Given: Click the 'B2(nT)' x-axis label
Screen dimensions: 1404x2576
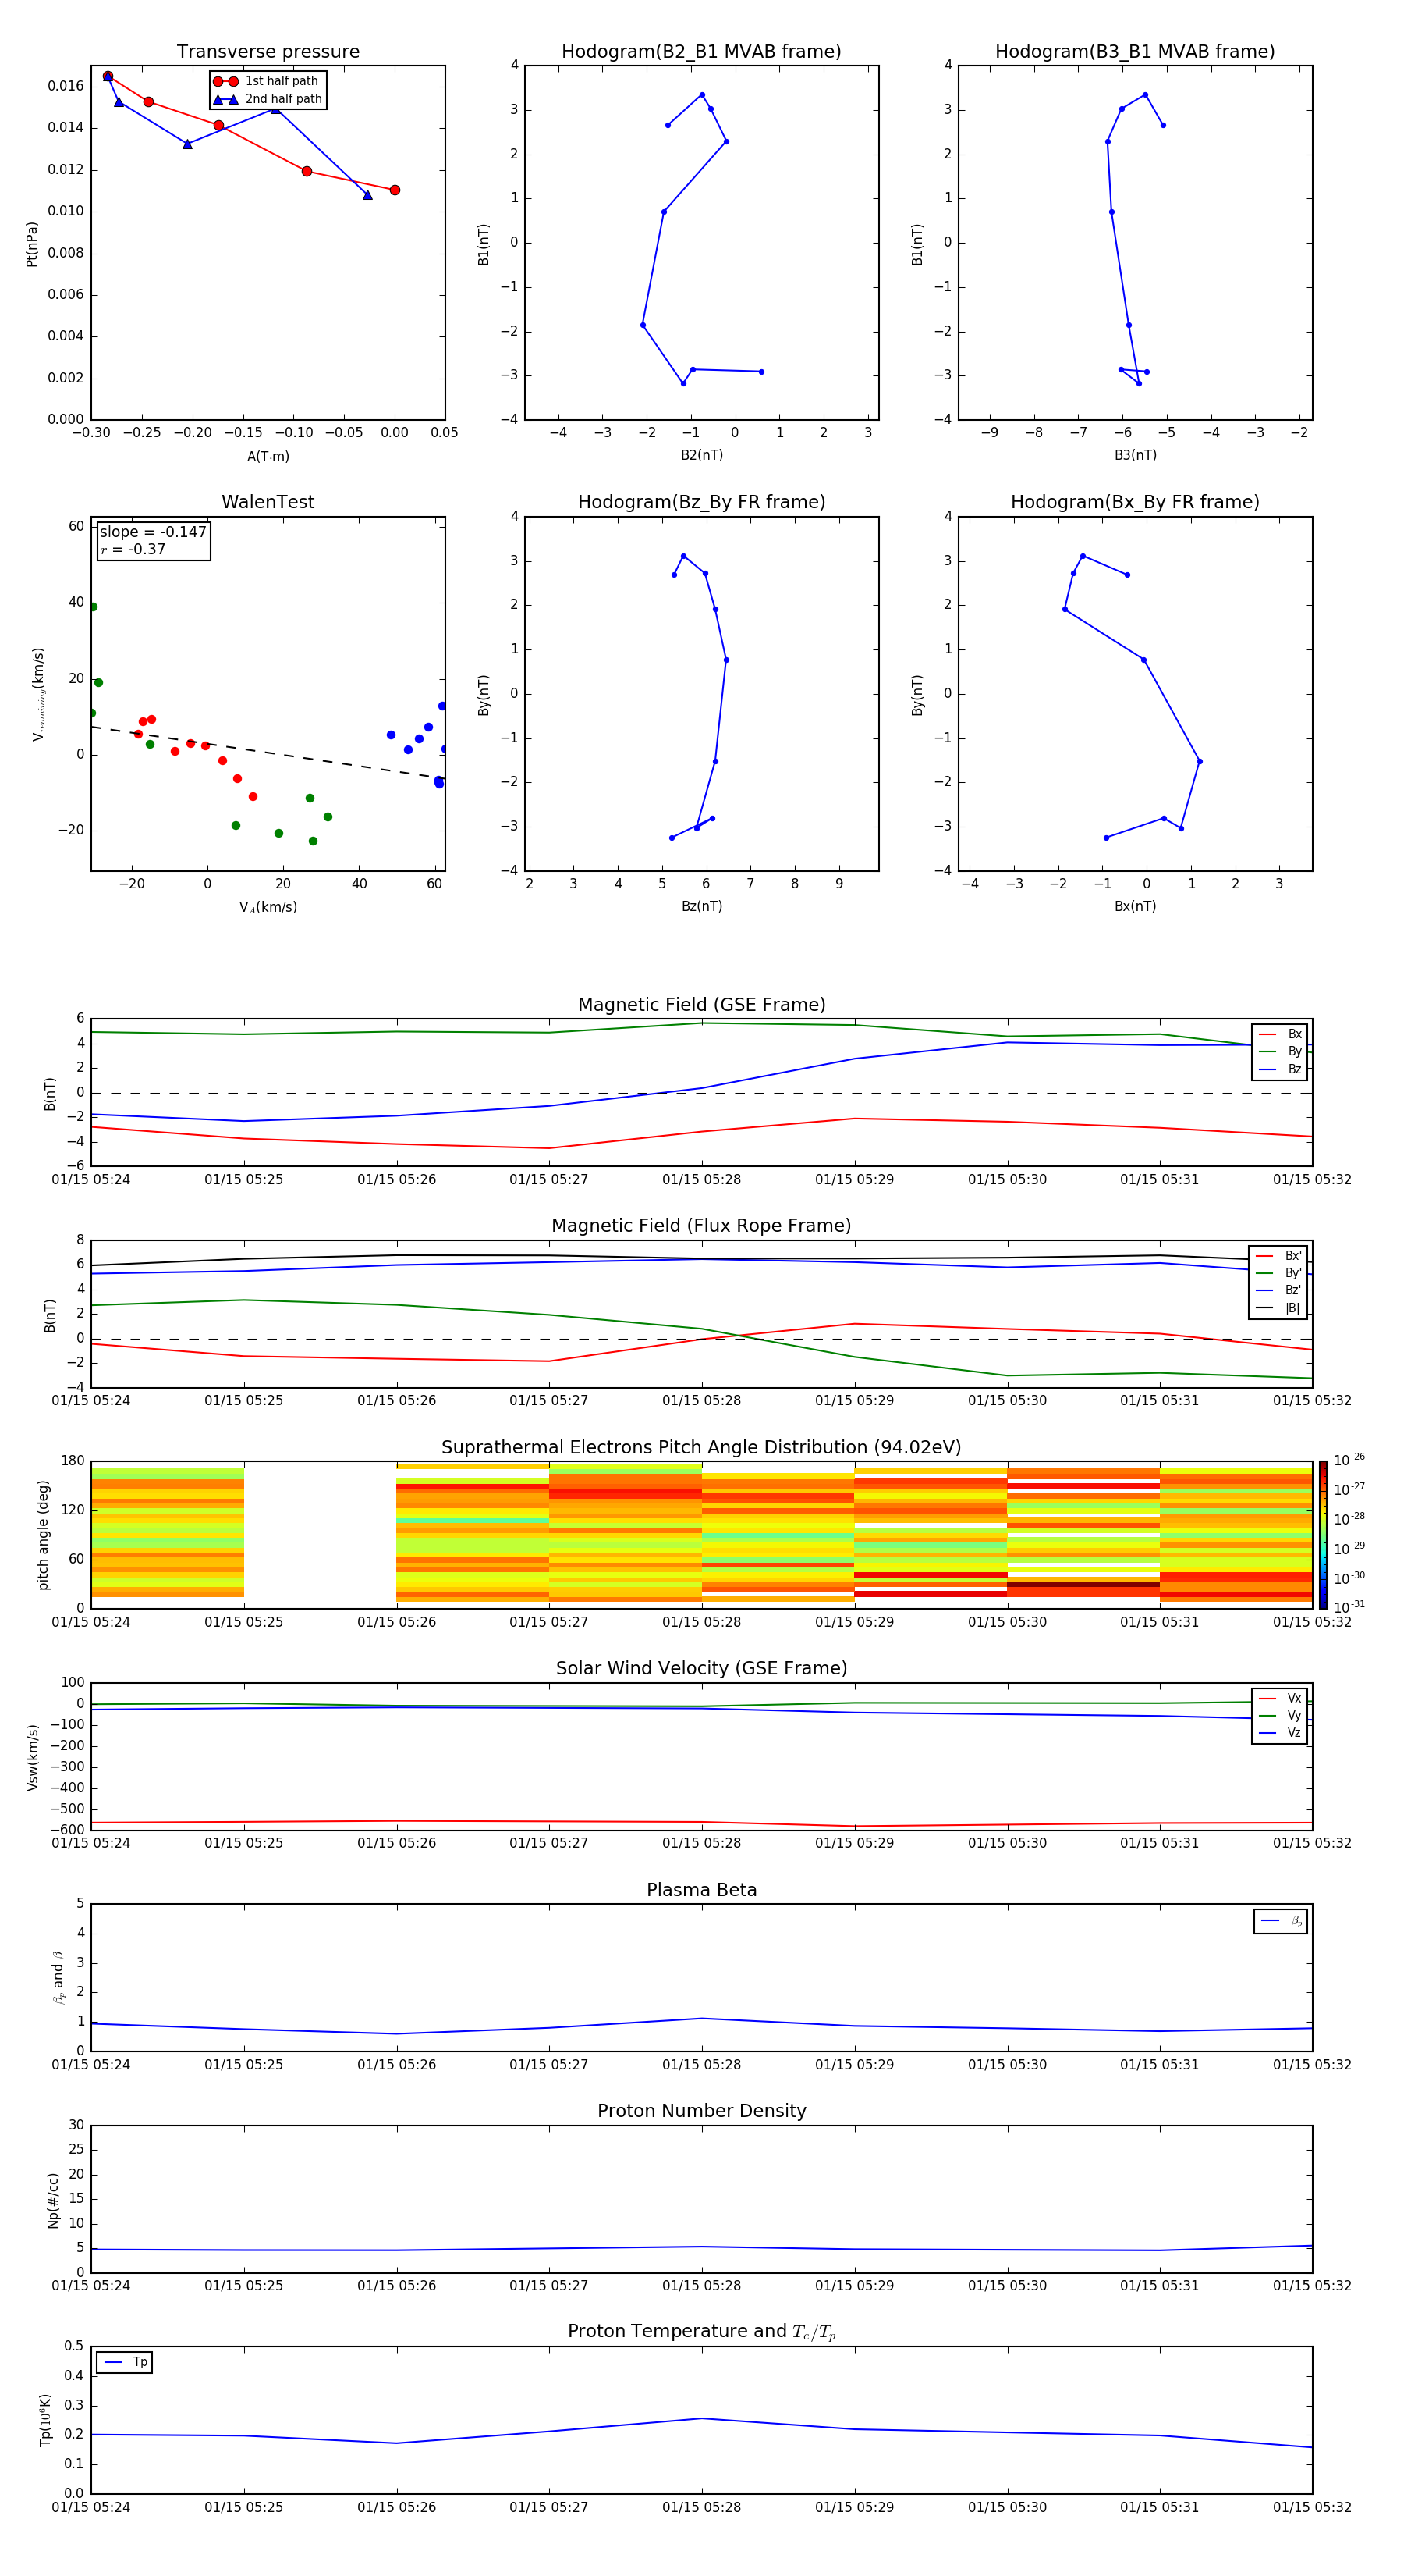Looking at the screenshot, I should [x=701, y=455].
